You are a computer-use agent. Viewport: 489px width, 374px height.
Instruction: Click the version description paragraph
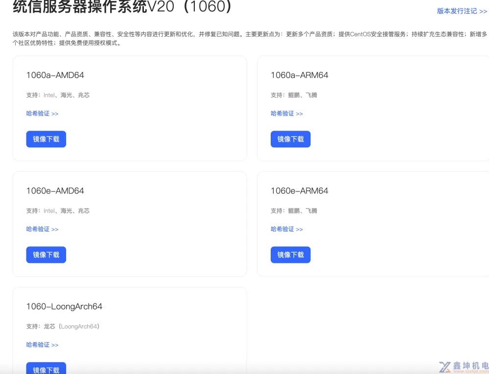coord(250,38)
